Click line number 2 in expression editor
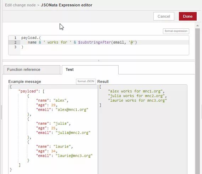Screen dimensions: 202x174 [15, 43]
